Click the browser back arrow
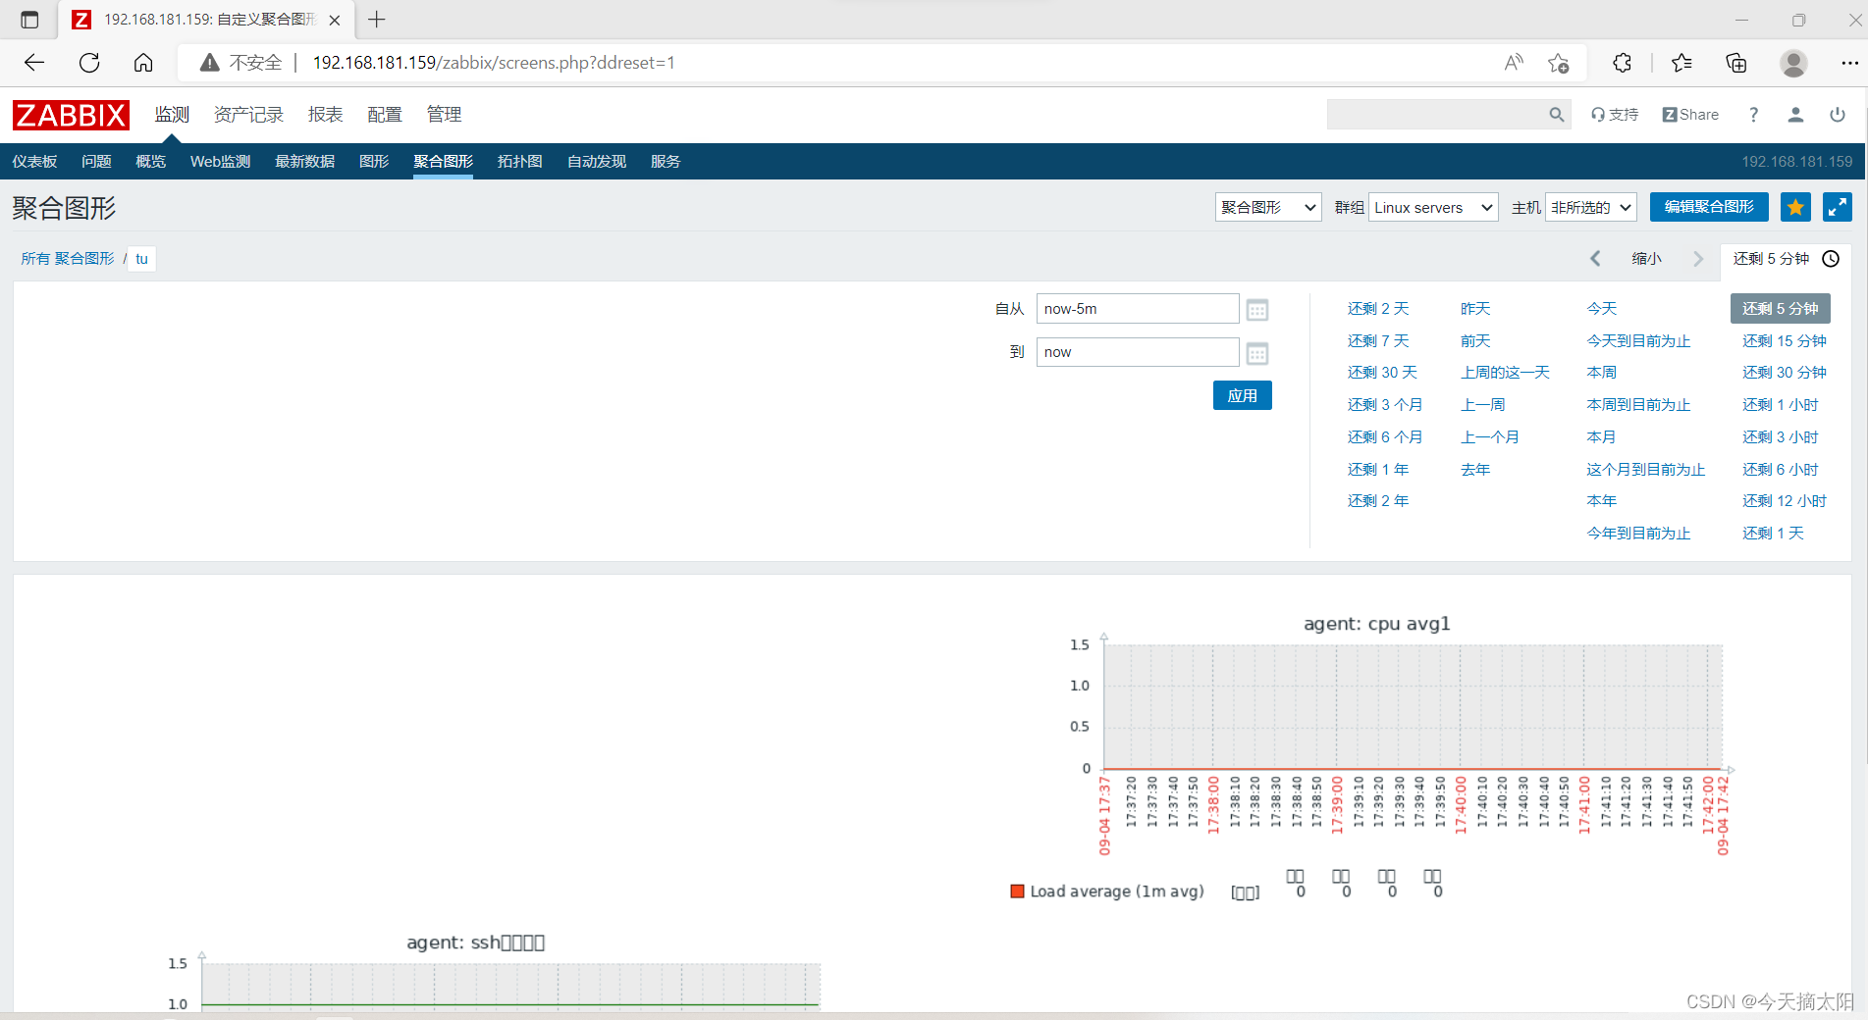The image size is (1868, 1020). 34,63
